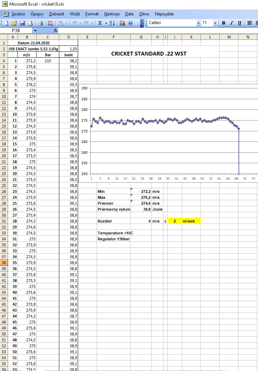Align text left
Image resolution: width=258 pixels, height=371 pixels.
point(250,23)
